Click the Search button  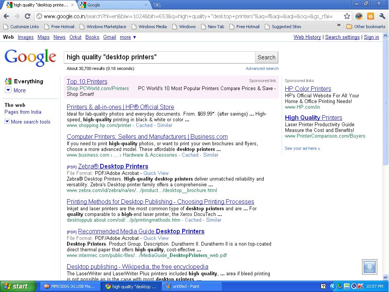[x=266, y=57]
